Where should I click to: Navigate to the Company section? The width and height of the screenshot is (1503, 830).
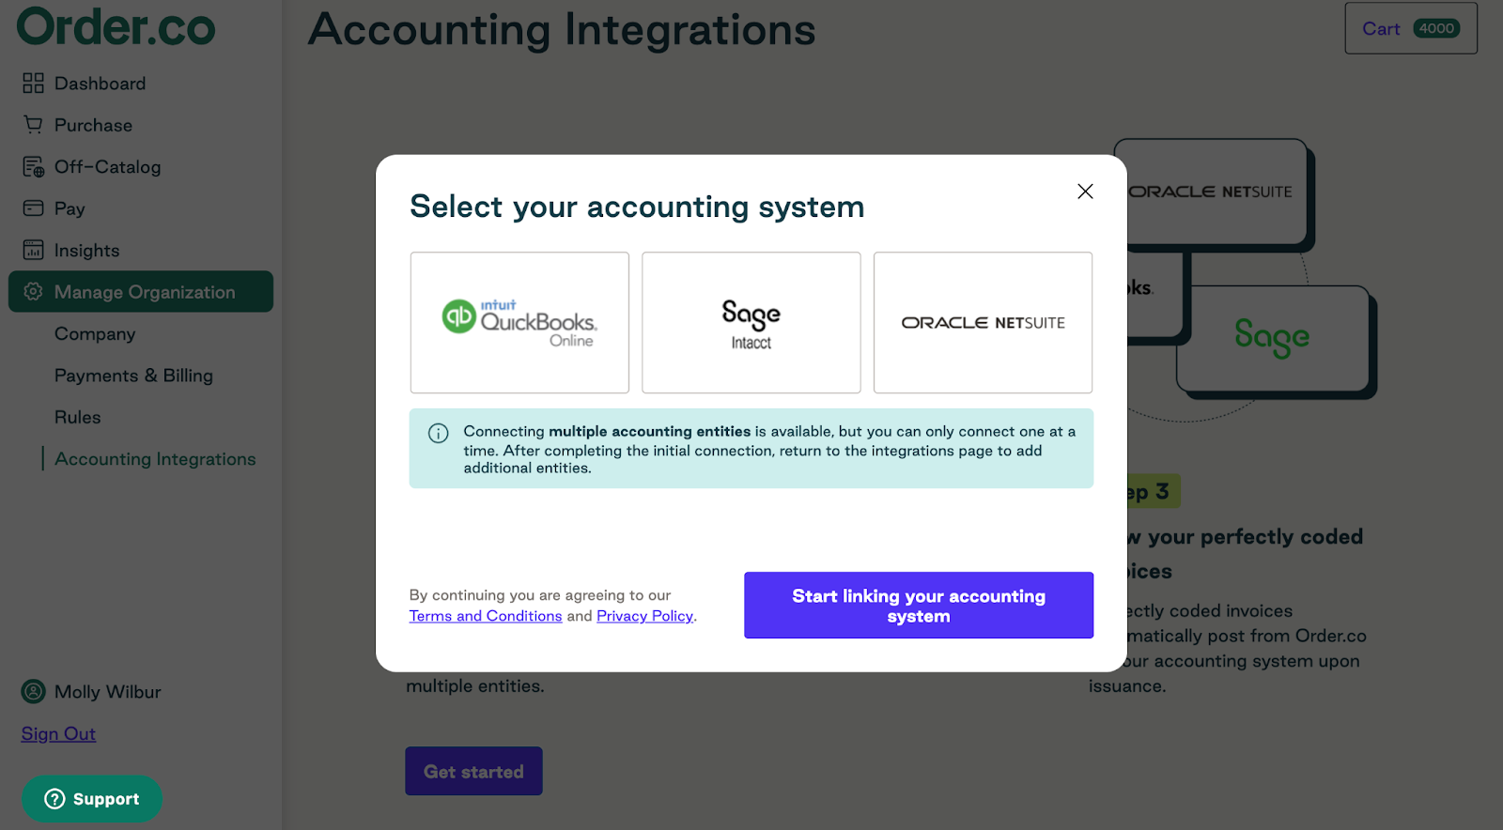point(94,333)
